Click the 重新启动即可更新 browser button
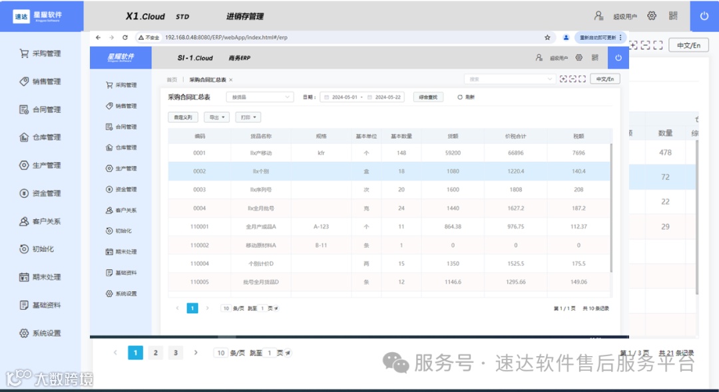 click(x=598, y=37)
